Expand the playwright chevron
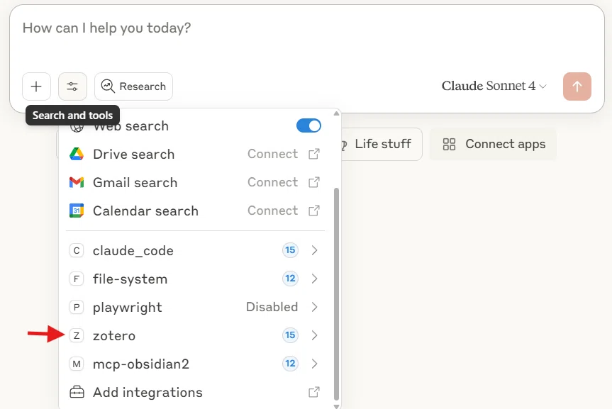This screenshot has height=409, width=612. point(315,307)
